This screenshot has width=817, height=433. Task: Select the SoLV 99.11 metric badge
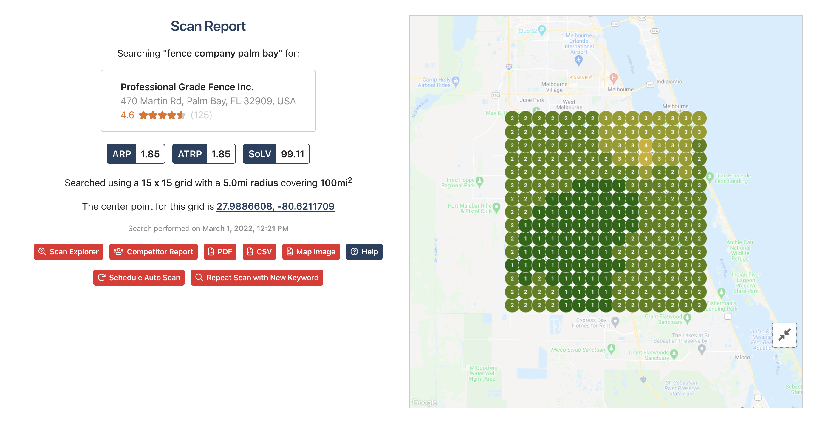276,154
